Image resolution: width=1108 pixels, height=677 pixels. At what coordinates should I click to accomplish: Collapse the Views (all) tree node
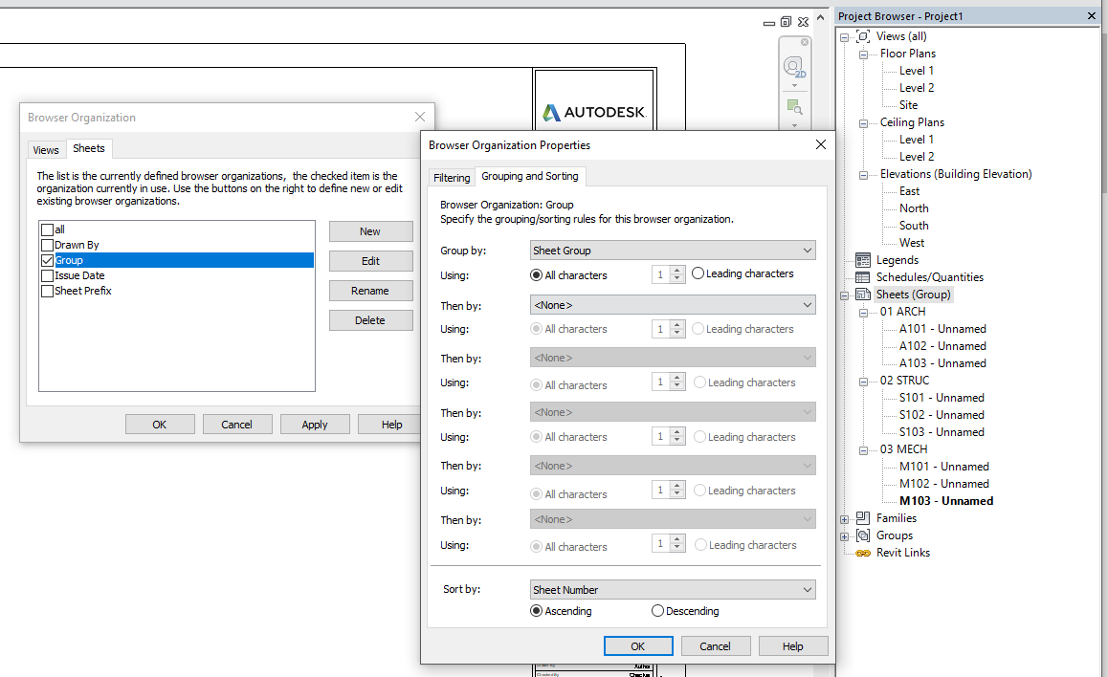[845, 37]
